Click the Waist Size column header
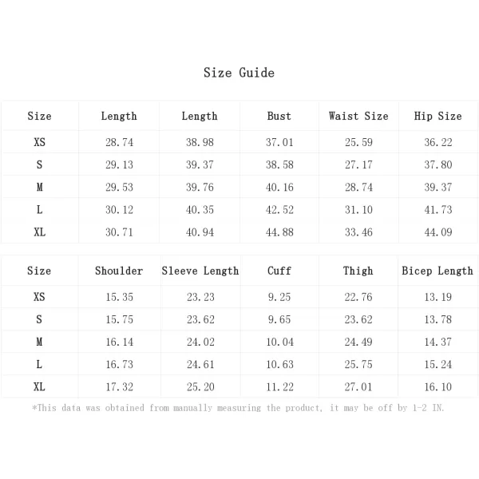Viewport: 479px width, 479px height. click(358, 116)
